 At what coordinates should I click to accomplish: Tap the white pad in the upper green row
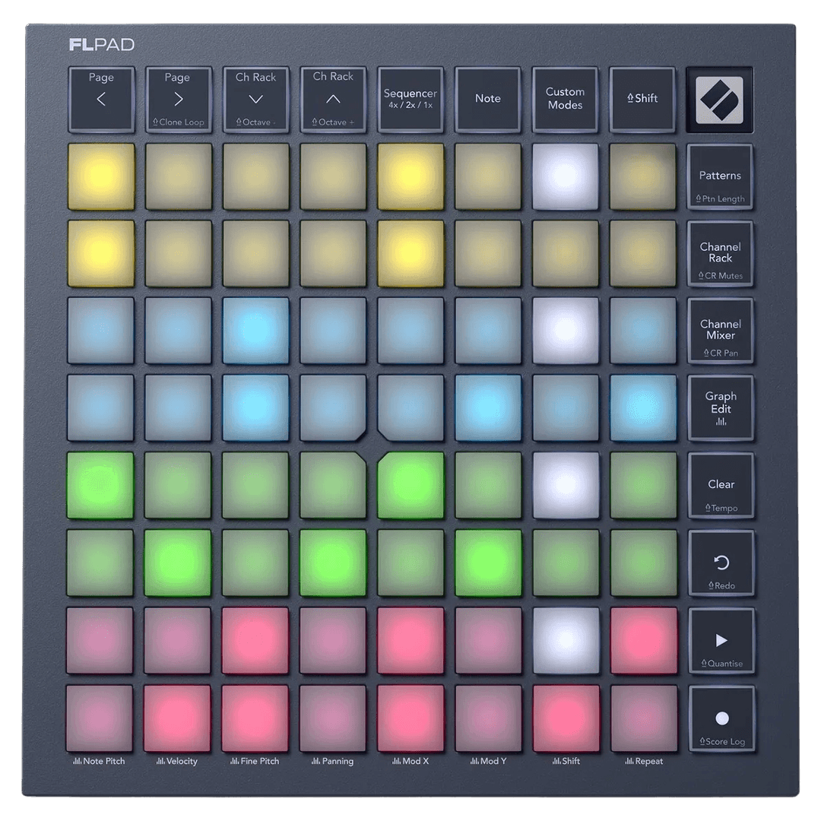click(x=566, y=485)
